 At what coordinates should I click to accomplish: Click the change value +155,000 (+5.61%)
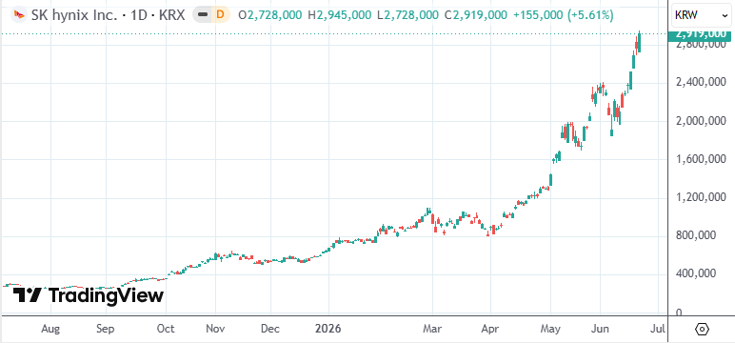click(564, 15)
